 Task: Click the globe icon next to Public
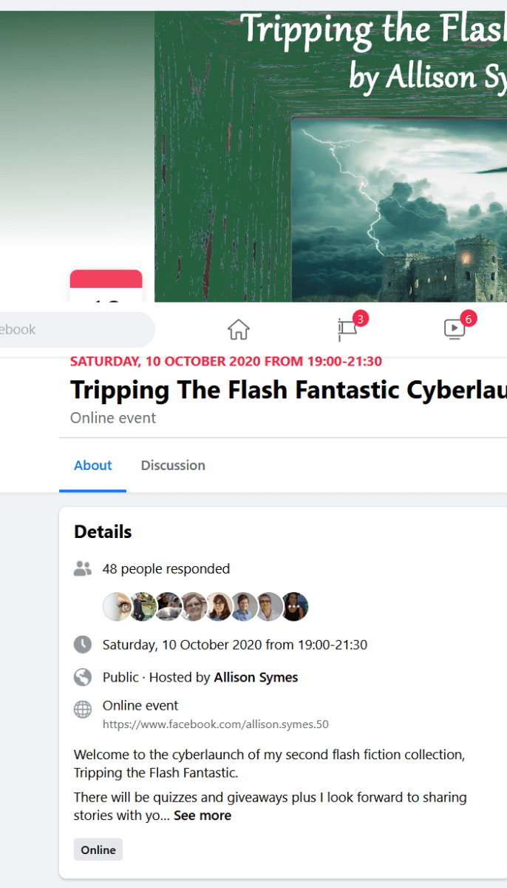point(83,677)
